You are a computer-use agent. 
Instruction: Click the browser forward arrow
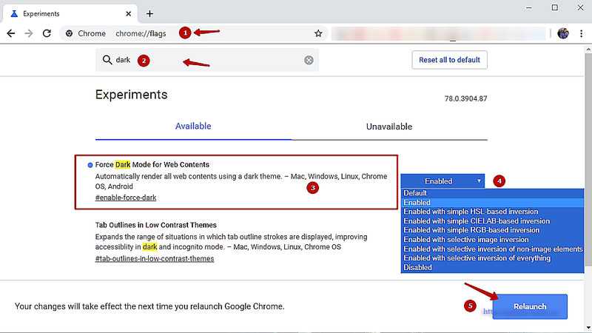[29, 33]
